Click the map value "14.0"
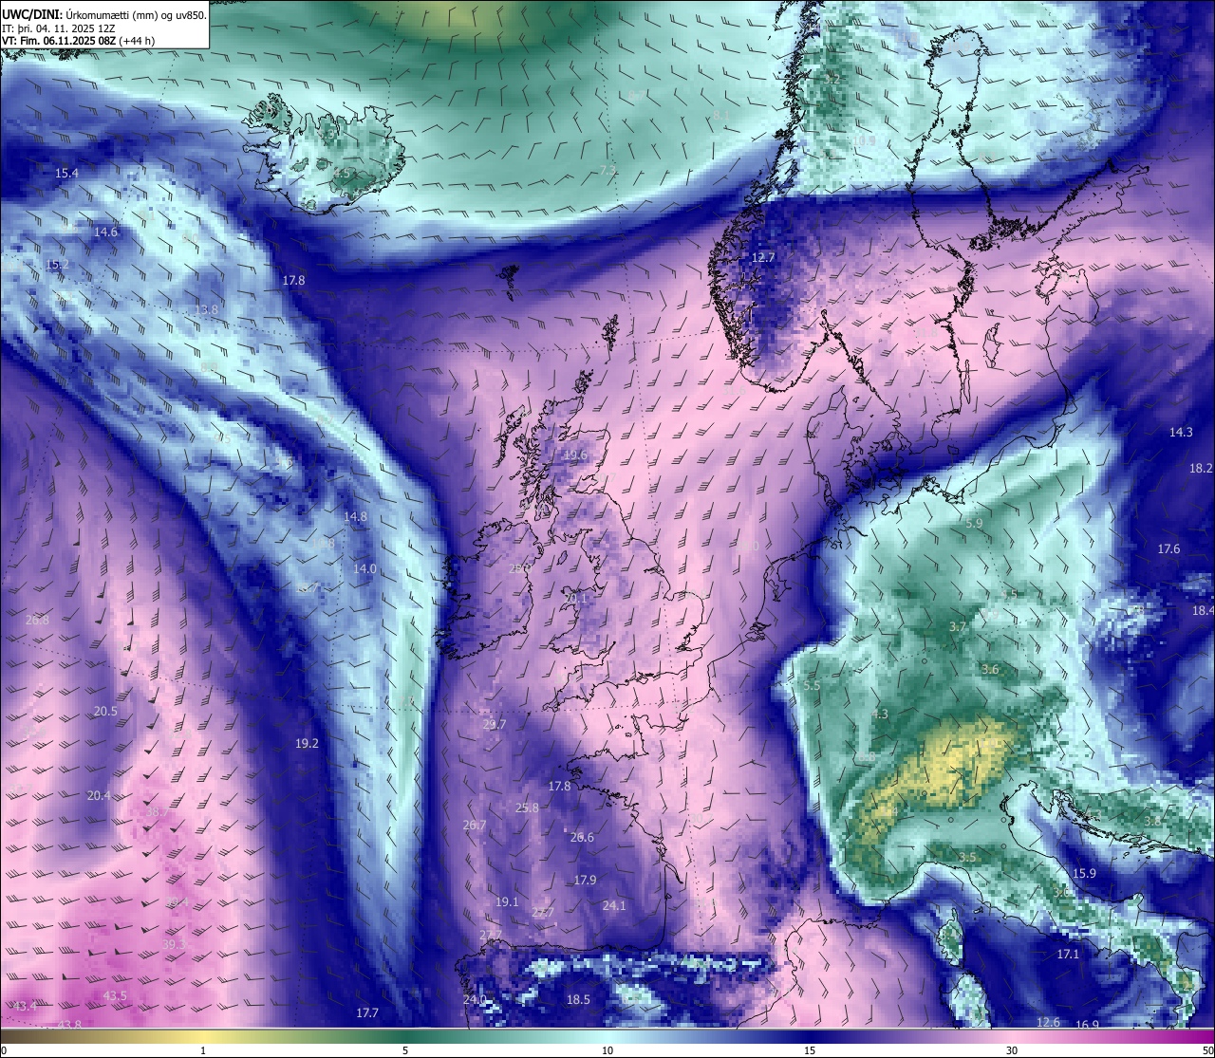The image size is (1215, 1058). click(x=364, y=569)
